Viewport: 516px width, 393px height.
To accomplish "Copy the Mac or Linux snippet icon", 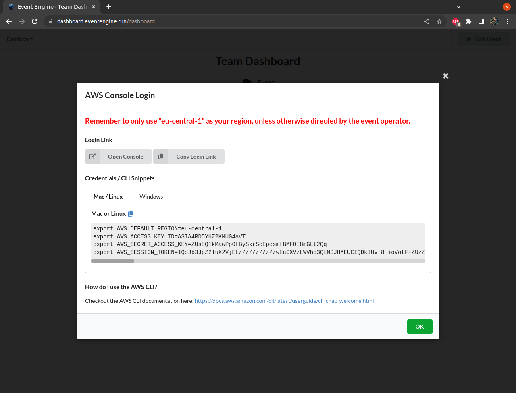I will point(131,213).
